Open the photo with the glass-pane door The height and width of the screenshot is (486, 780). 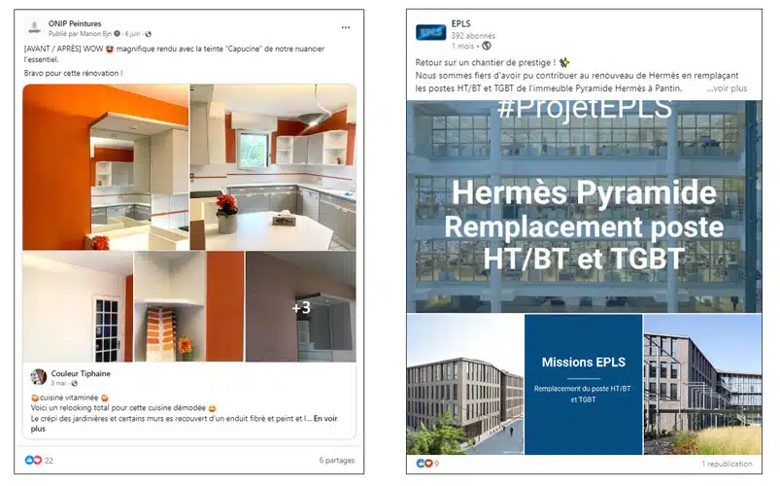(x=78, y=306)
